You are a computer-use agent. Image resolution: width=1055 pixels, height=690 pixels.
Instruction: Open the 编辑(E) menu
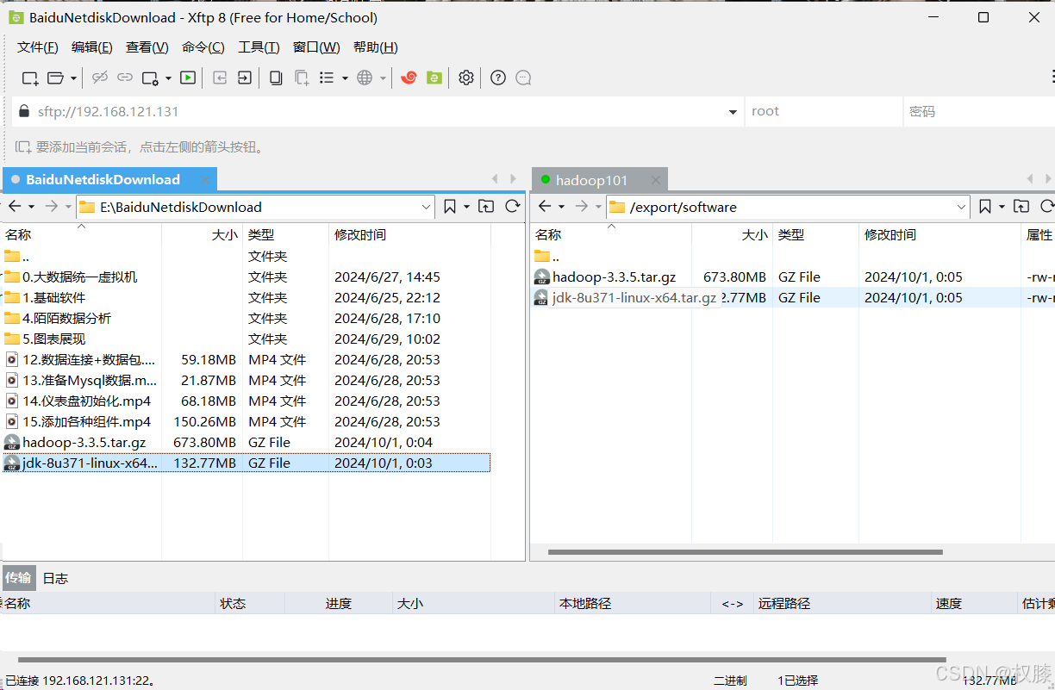(x=92, y=47)
